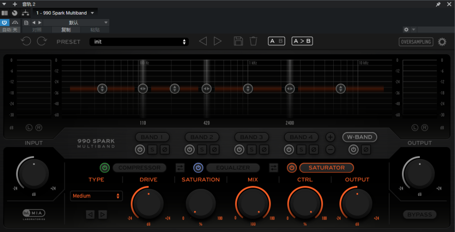Enable the Compressor power toggle
This screenshot has height=232, width=455.
(105, 168)
